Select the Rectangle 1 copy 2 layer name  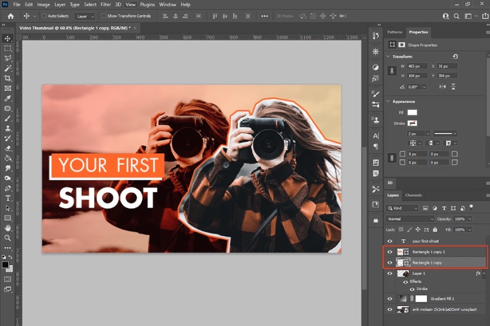(428, 252)
